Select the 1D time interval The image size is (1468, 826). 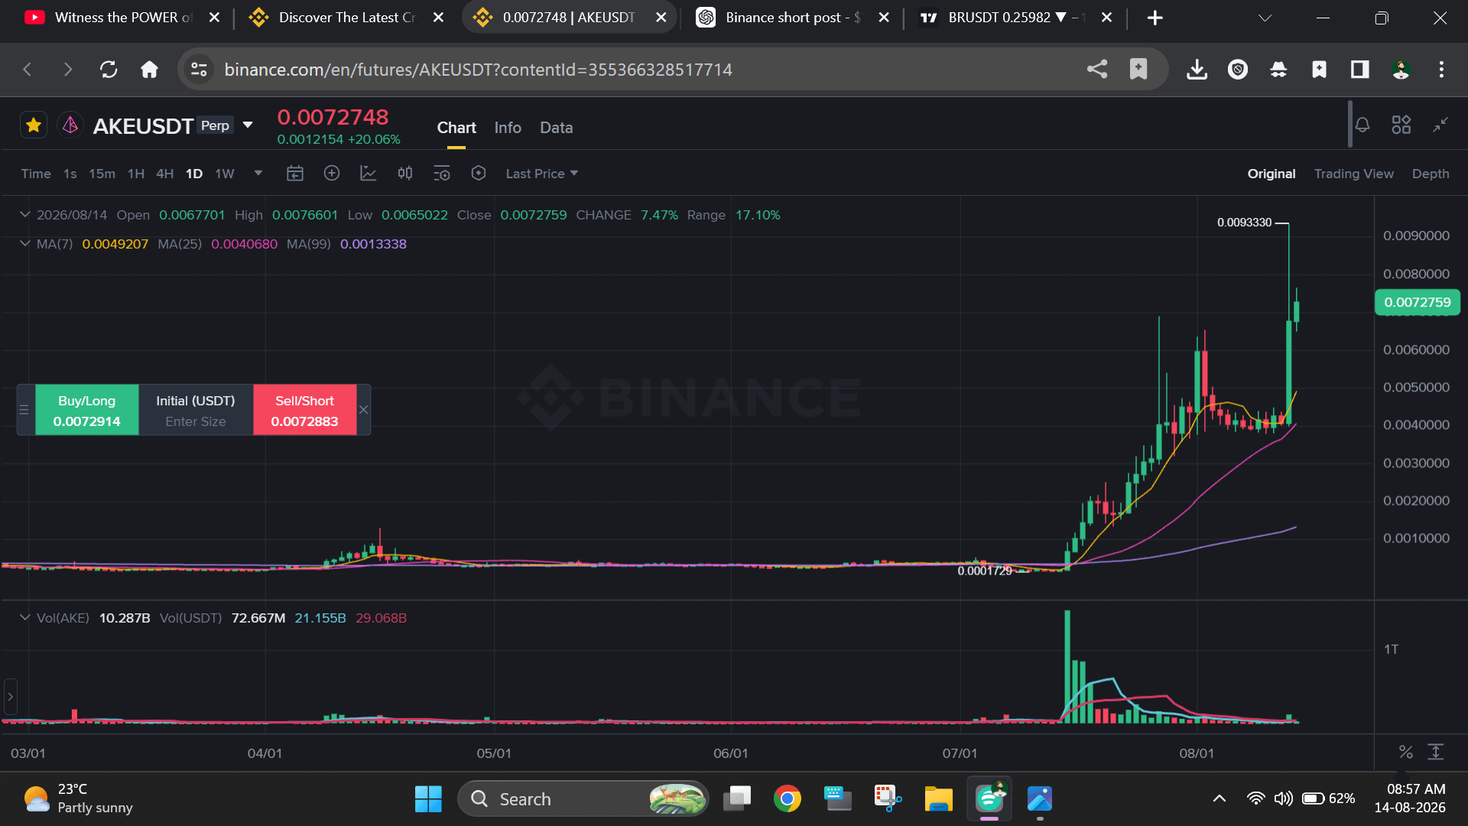tap(194, 174)
